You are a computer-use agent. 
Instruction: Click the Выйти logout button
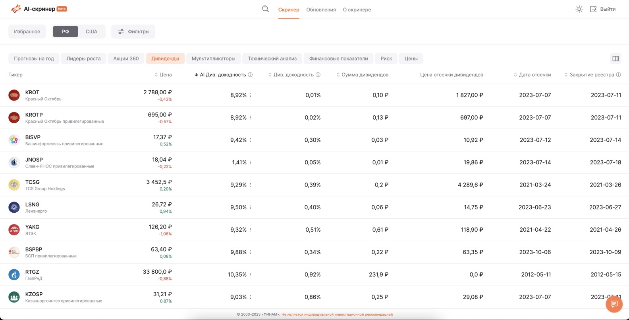tap(603, 9)
